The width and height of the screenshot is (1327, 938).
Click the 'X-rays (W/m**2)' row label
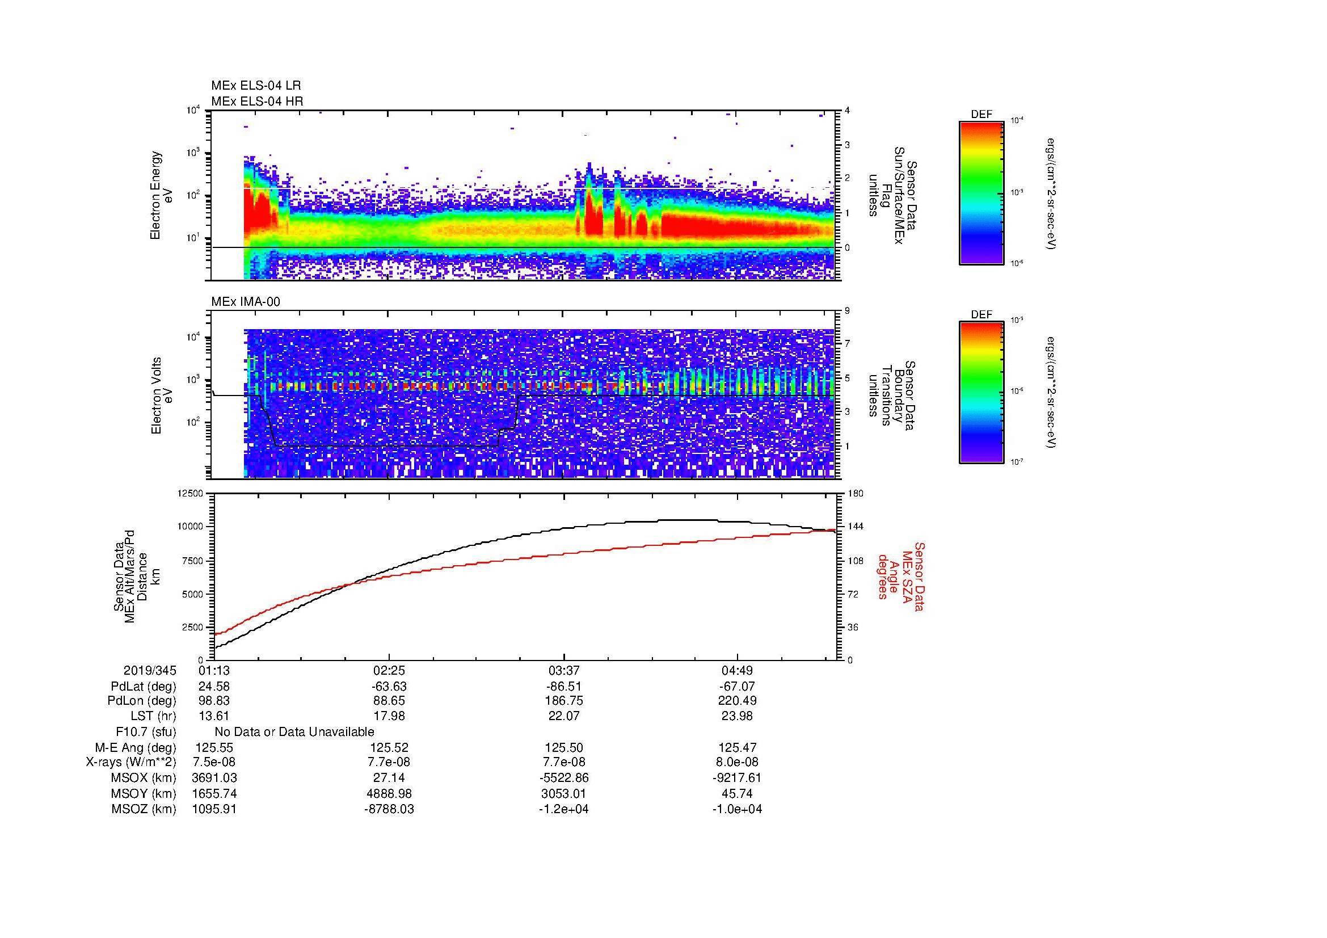pos(131,762)
